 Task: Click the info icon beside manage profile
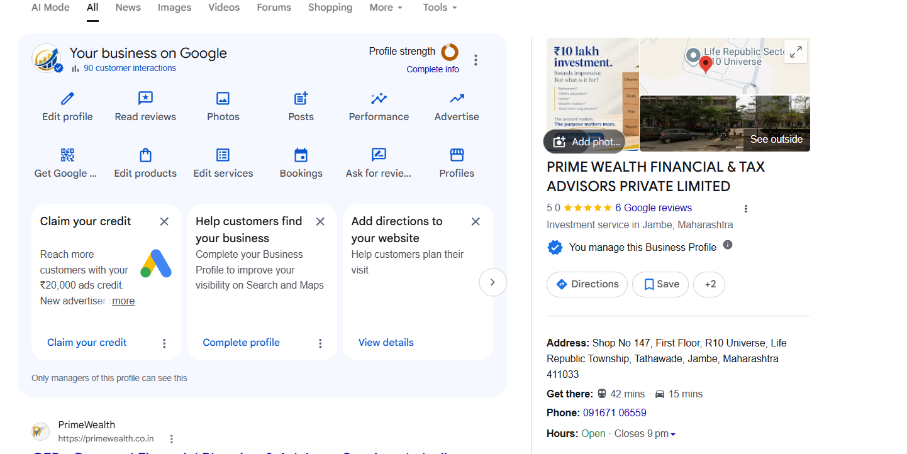[x=728, y=245]
